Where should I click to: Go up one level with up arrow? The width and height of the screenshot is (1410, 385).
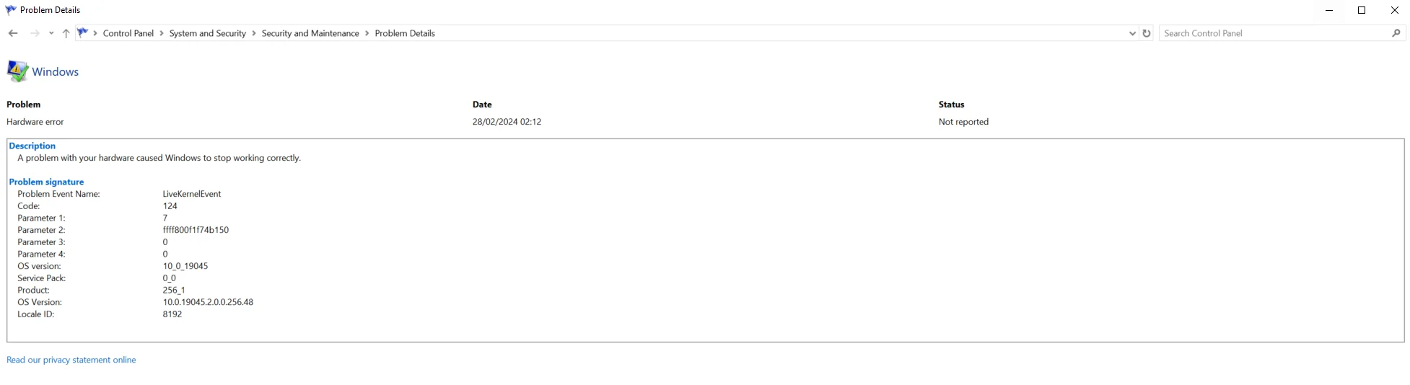coord(66,33)
